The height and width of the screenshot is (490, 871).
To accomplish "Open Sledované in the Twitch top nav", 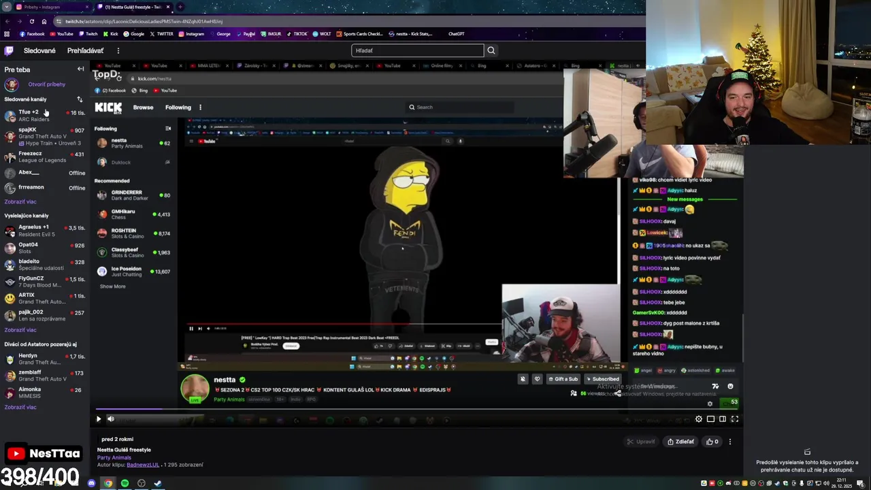I will coord(39,50).
